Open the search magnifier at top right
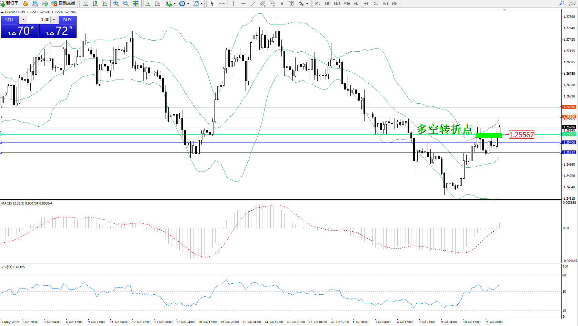Viewport: 578px width, 326px height. pyautogui.click(x=561, y=3)
